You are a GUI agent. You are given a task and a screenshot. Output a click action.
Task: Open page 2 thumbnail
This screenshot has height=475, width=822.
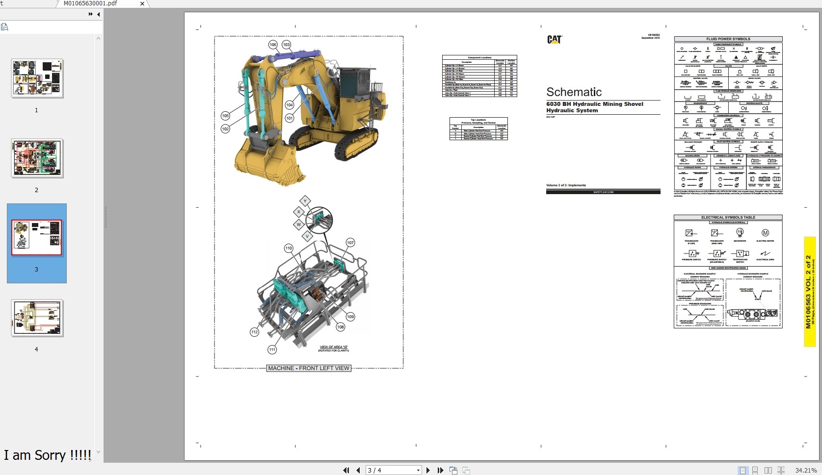(x=36, y=158)
